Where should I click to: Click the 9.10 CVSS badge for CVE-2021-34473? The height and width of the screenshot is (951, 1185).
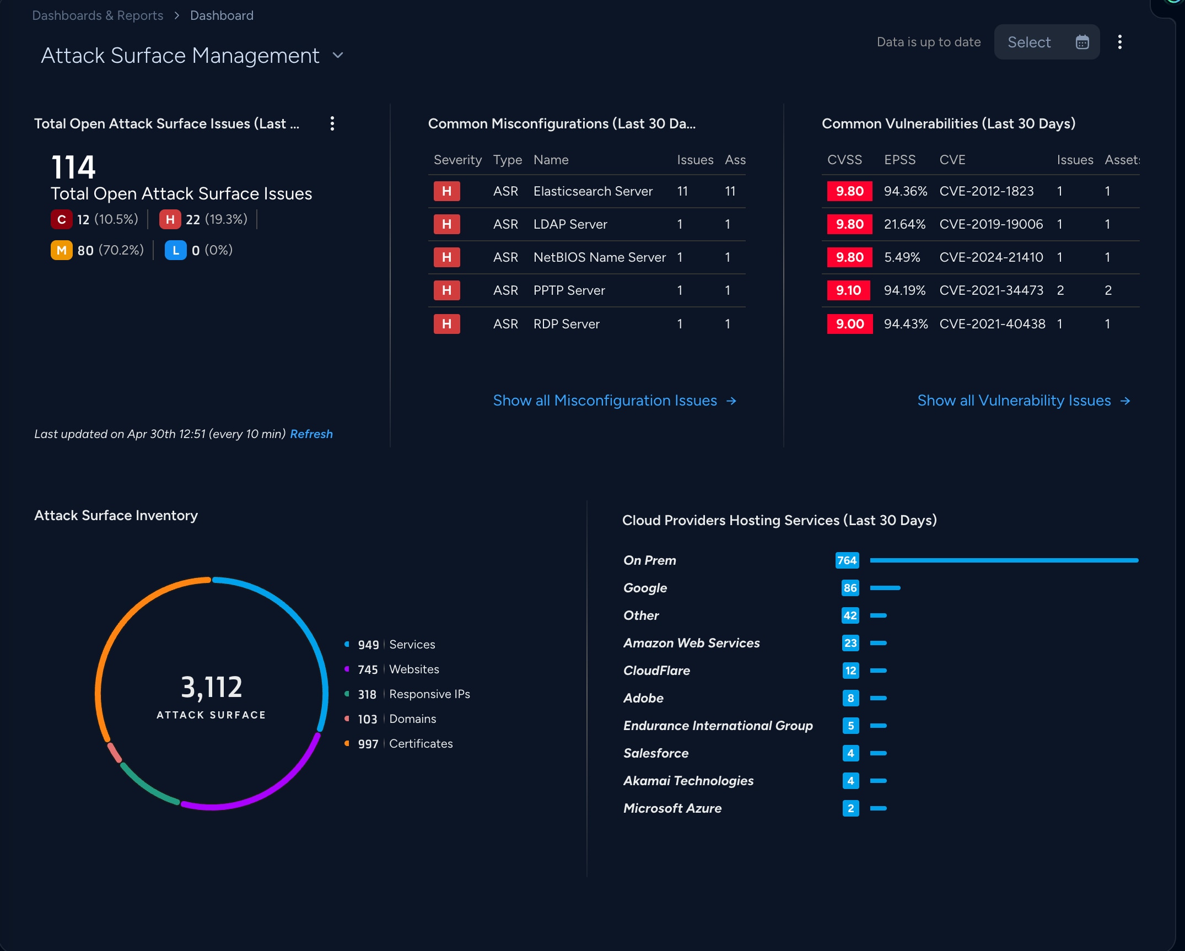pyautogui.click(x=849, y=290)
